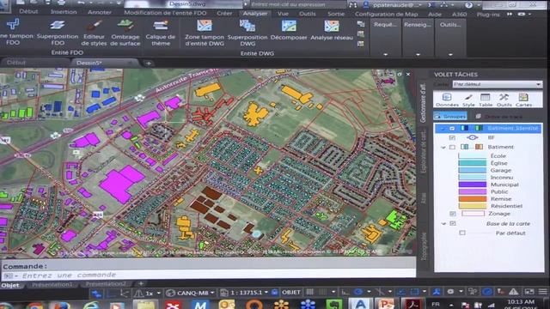Open Configuration de Map ribbon tab

point(386,14)
